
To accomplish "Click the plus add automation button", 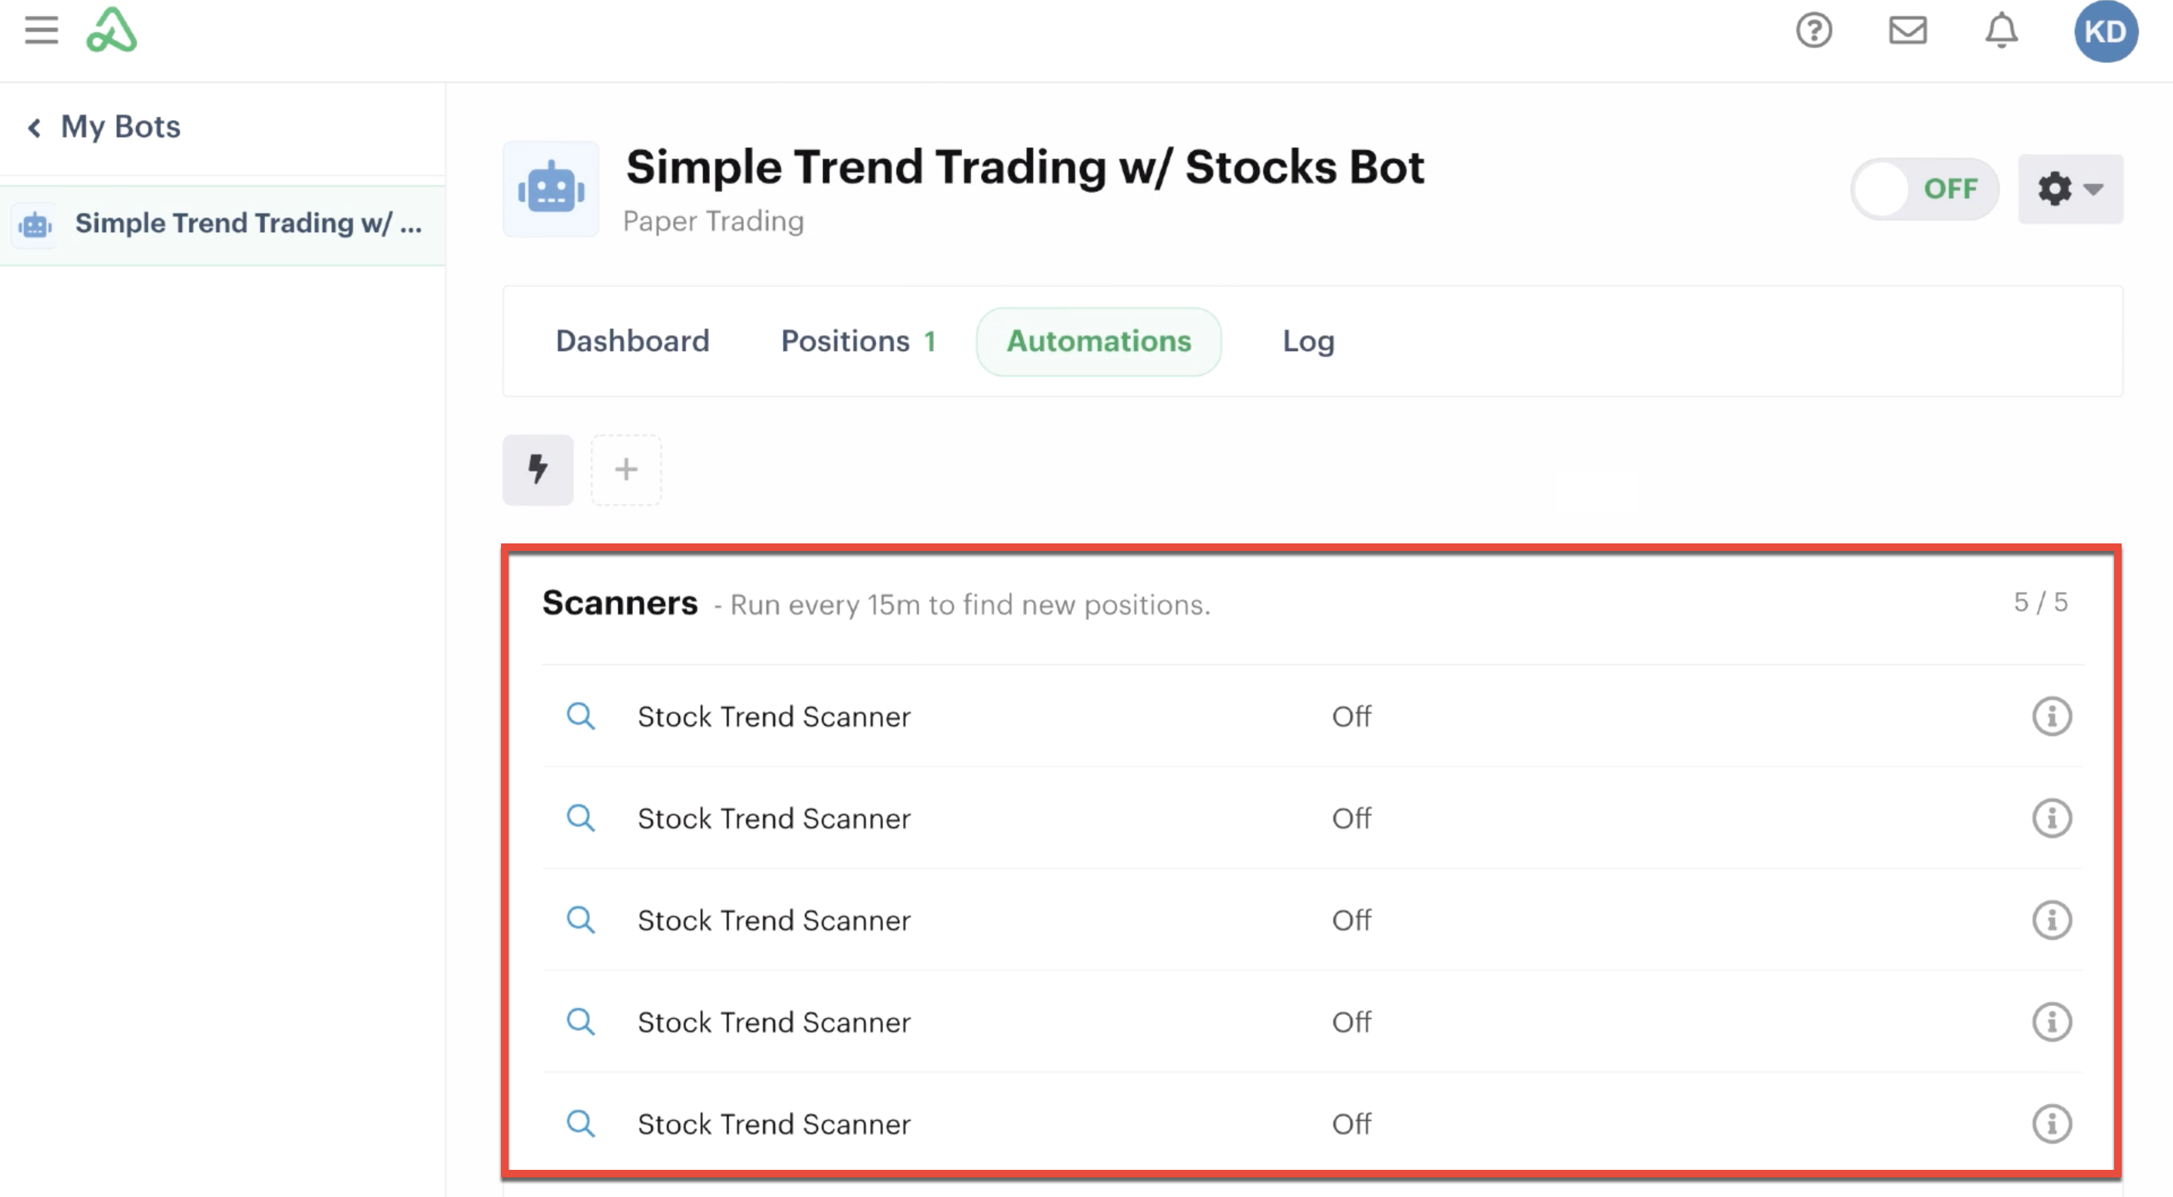I will click(626, 470).
